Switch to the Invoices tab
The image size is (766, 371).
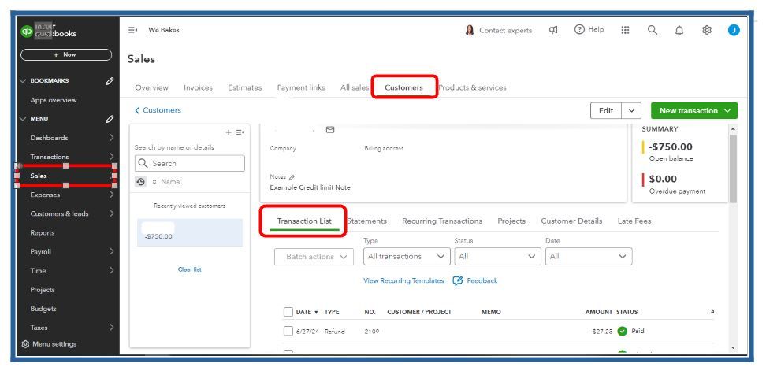click(198, 88)
